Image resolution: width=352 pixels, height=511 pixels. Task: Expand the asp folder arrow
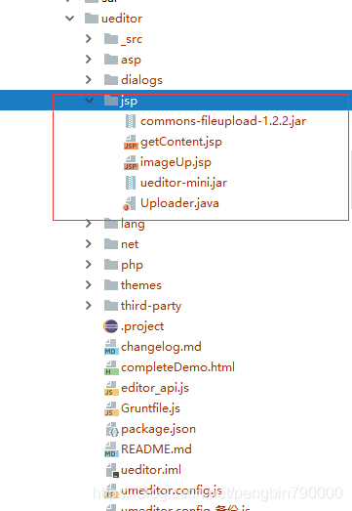tap(89, 60)
